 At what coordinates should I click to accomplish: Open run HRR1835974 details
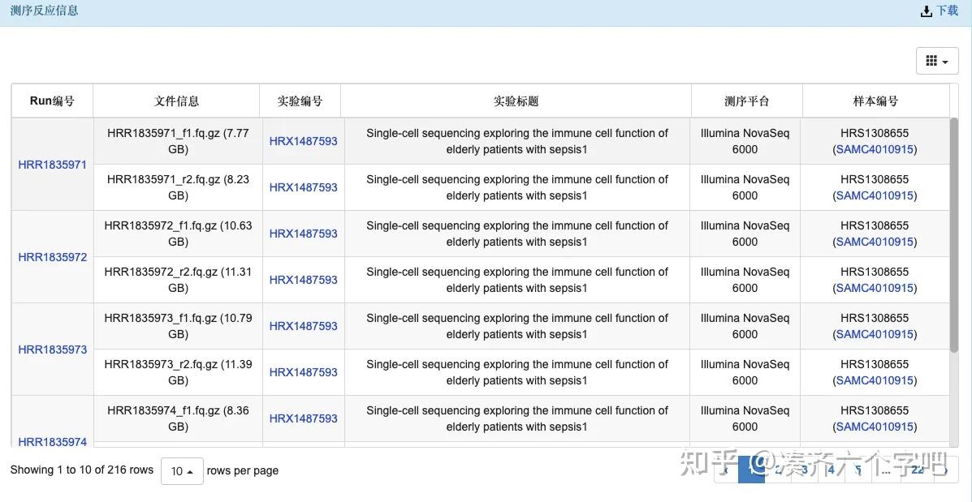(x=52, y=441)
